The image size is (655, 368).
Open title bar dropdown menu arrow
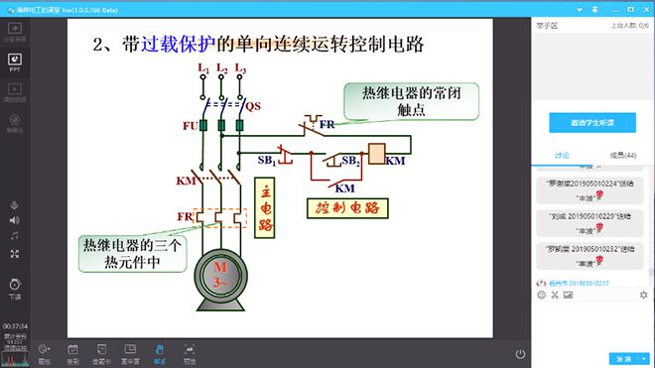coord(580,10)
